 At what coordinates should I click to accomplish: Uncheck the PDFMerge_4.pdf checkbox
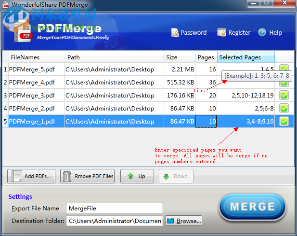tap(284, 83)
